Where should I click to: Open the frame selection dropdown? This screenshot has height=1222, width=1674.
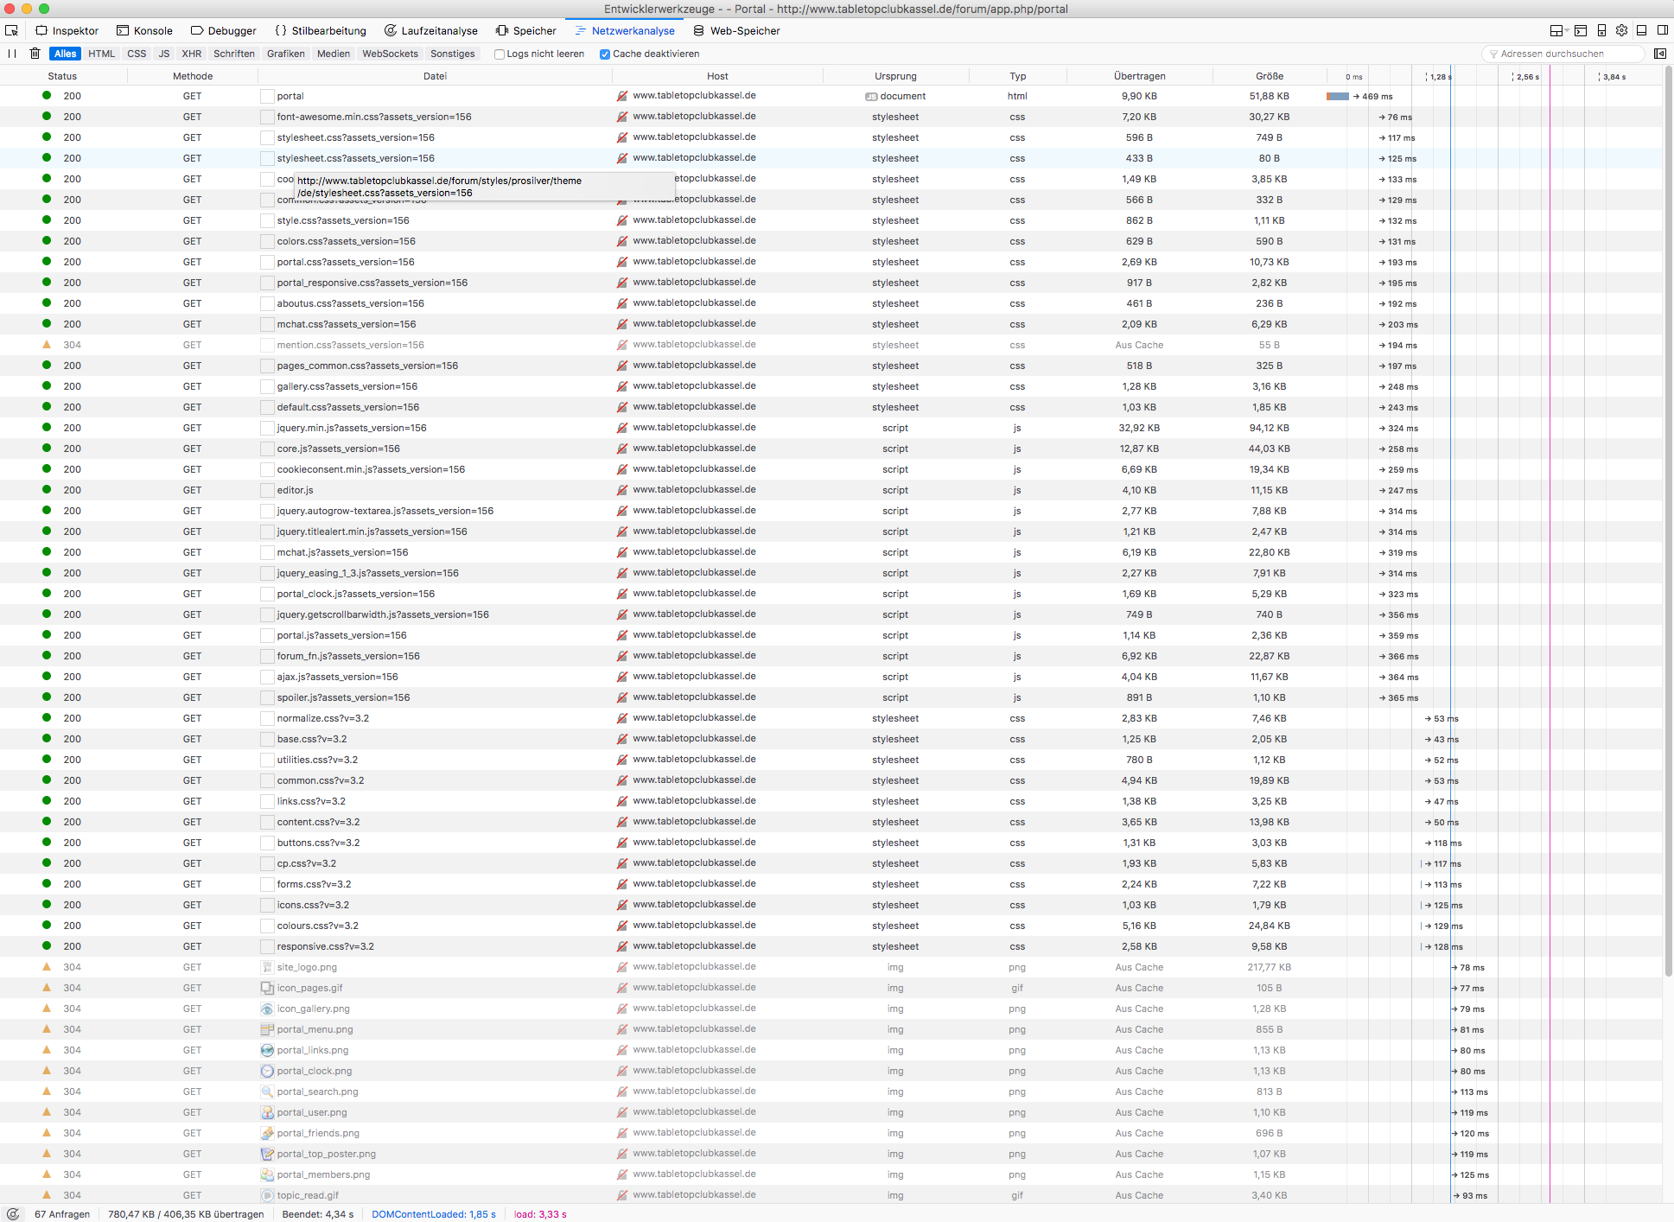(1558, 30)
